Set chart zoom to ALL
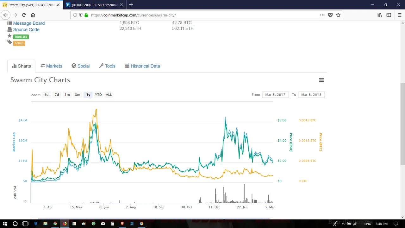This screenshot has width=405, height=228. (x=109, y=95)
